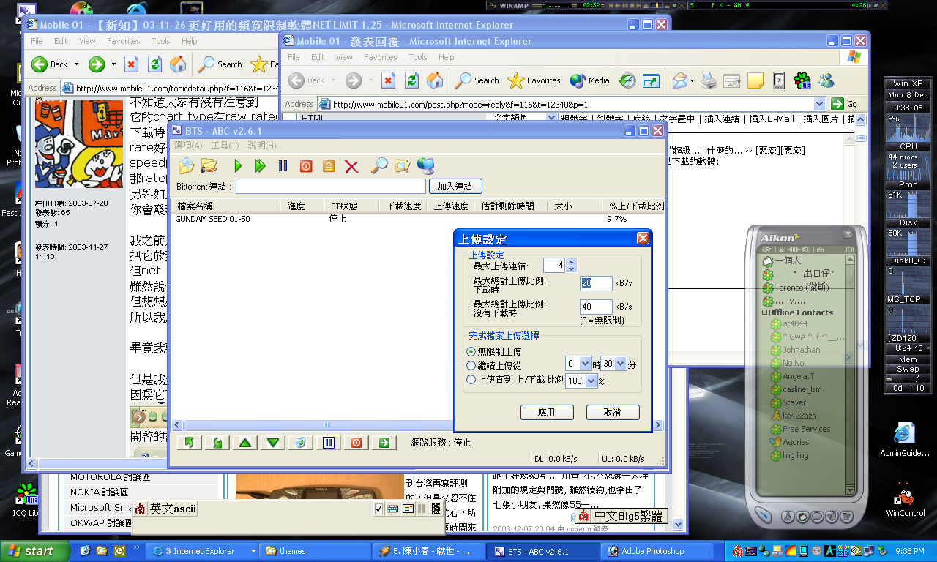Expand the address bar dropdown in 發表回覆 IE window

(819, 104)
